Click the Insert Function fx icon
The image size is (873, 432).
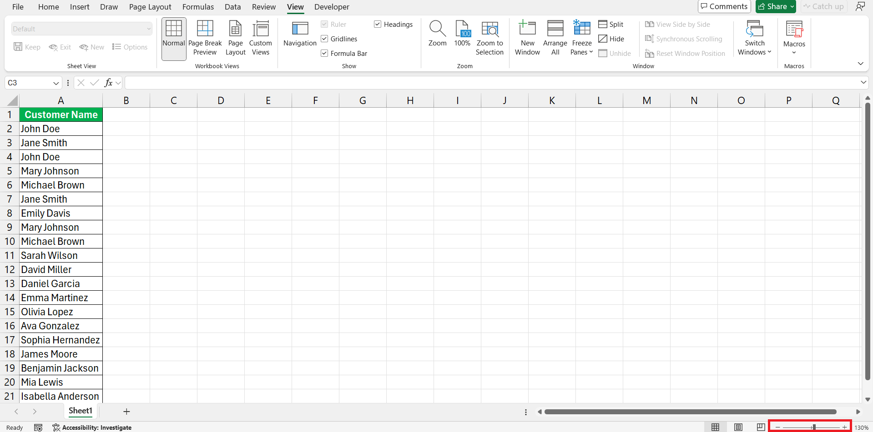click(x=109, y=83)
